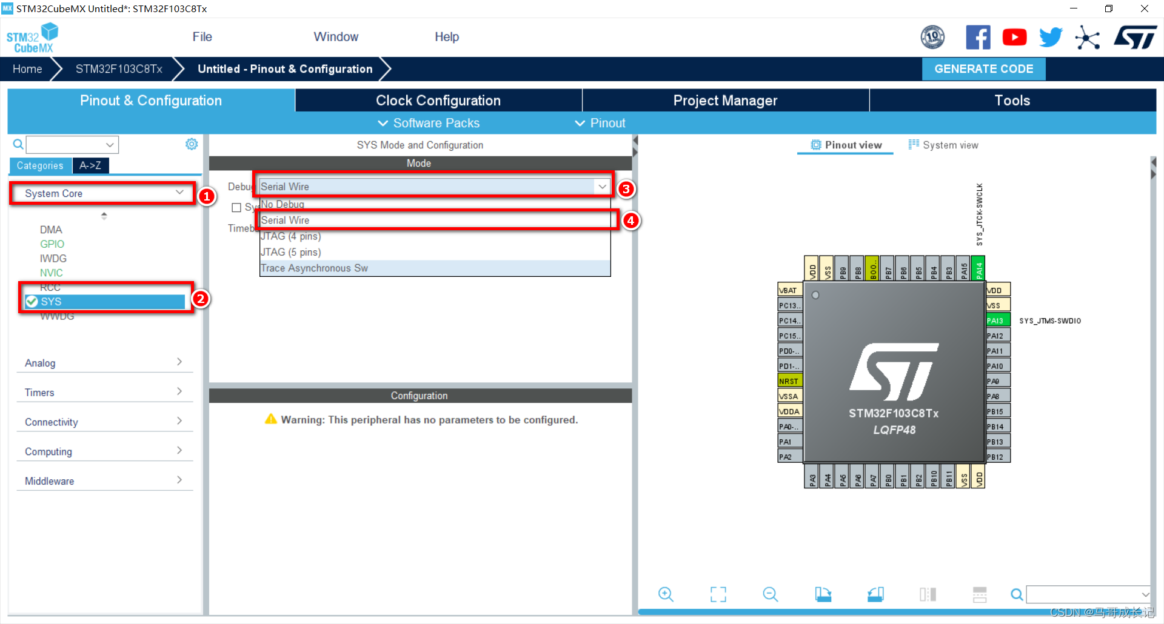
Task: Choose JTAG (5 pins) option
Action: pos(435,252)
